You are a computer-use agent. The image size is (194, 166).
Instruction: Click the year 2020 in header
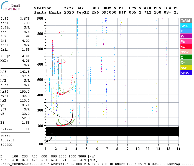pyautogui.click(x=69, y=12)
